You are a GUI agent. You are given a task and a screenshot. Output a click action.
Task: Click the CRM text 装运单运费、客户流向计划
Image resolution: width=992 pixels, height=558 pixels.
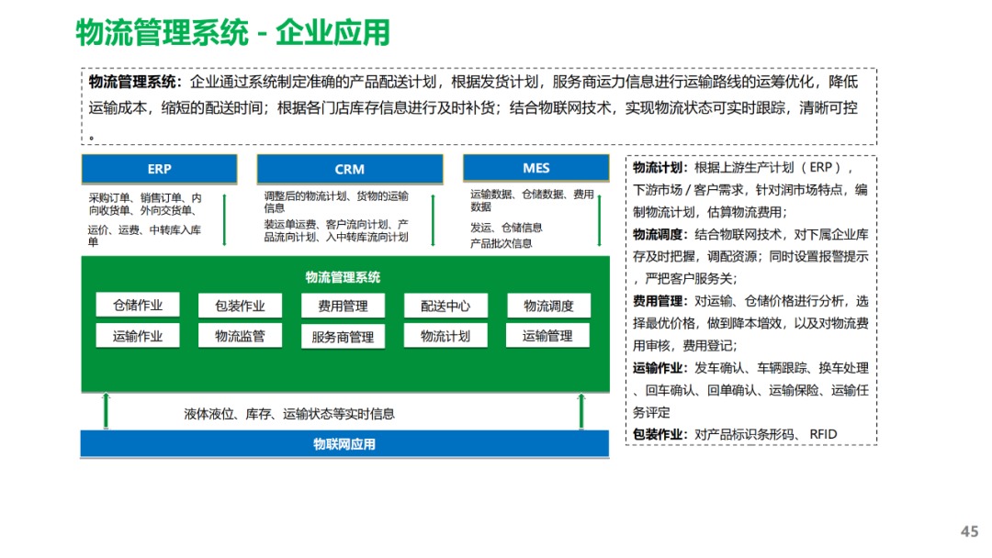327,224
